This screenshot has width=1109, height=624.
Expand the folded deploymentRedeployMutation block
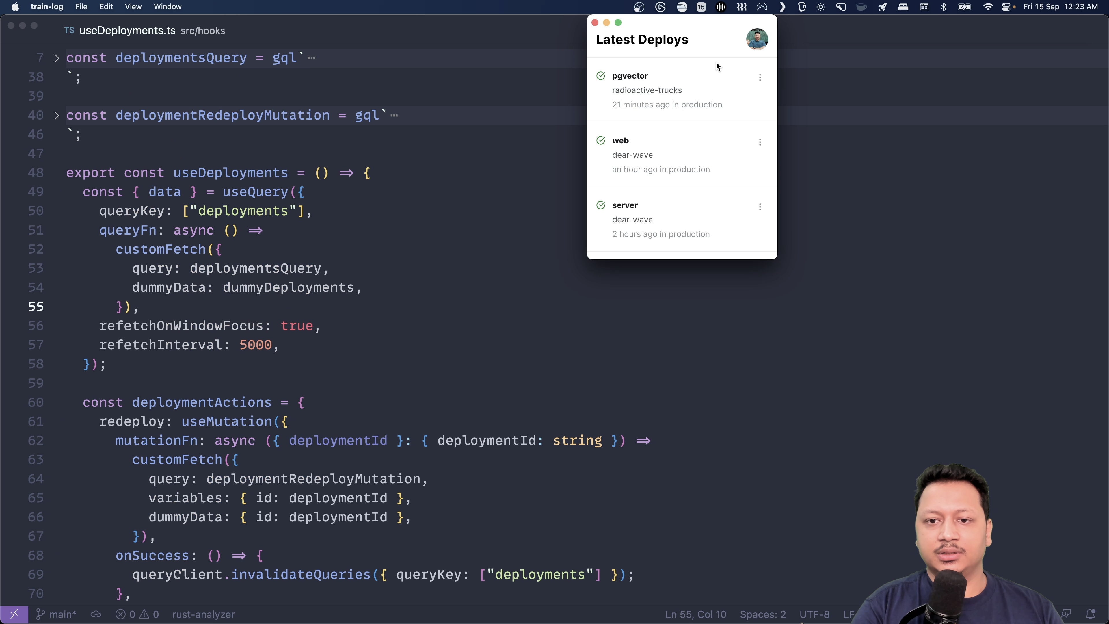pos(56,116)
